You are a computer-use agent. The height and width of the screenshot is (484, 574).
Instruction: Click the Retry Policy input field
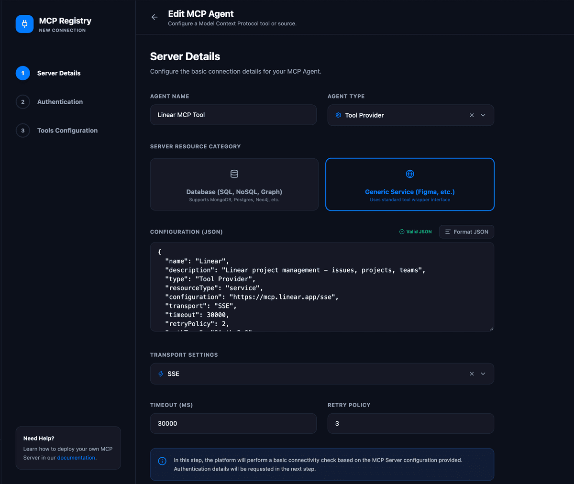411,424
